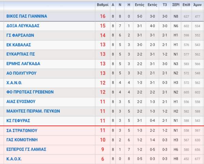The height and width of the screenshot is (164, 204).
Task: Select the ΣΑ ΣΤΡΑΤΩΝΙΟΥ team link
Action: (22, 131)
